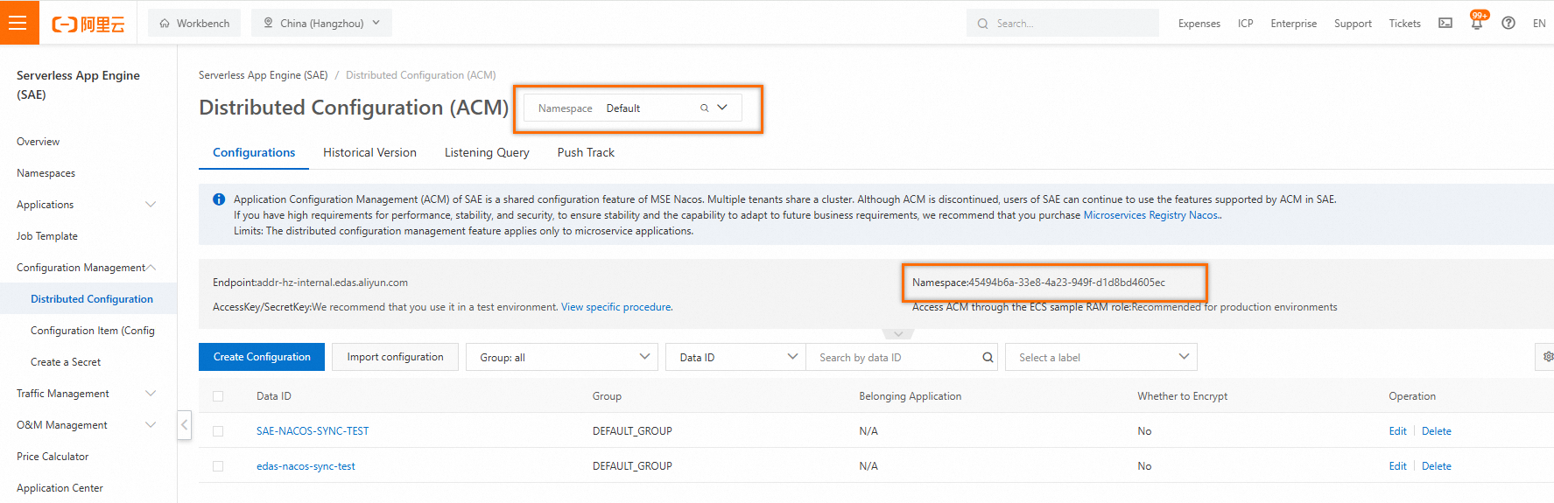
Task: Open table column settings gear
Action: (x=1547, y=357)
